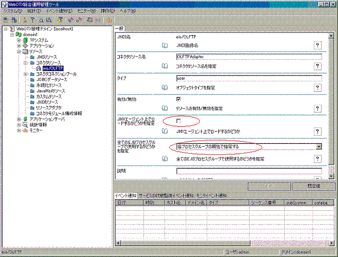Click the 既定値 button

pyautogui.click(x=312, y=186)
